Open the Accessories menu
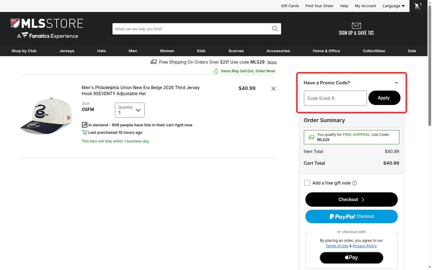432x270 pixels. [x=278, y=51]
